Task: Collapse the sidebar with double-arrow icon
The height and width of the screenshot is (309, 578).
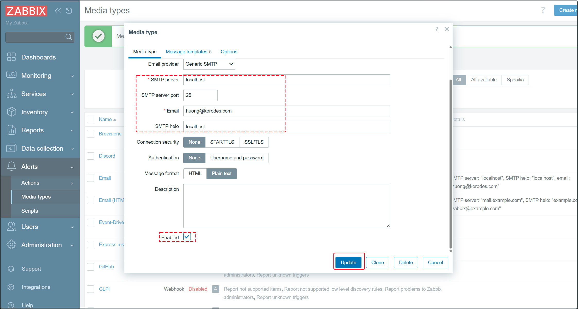Action: (x=58, y=11)
